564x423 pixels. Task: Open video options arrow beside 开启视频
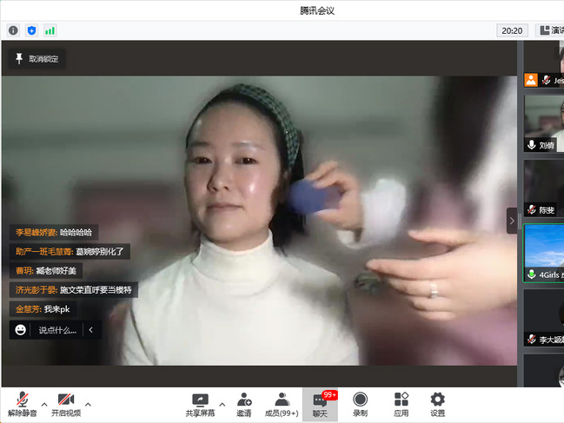[88, 404]
